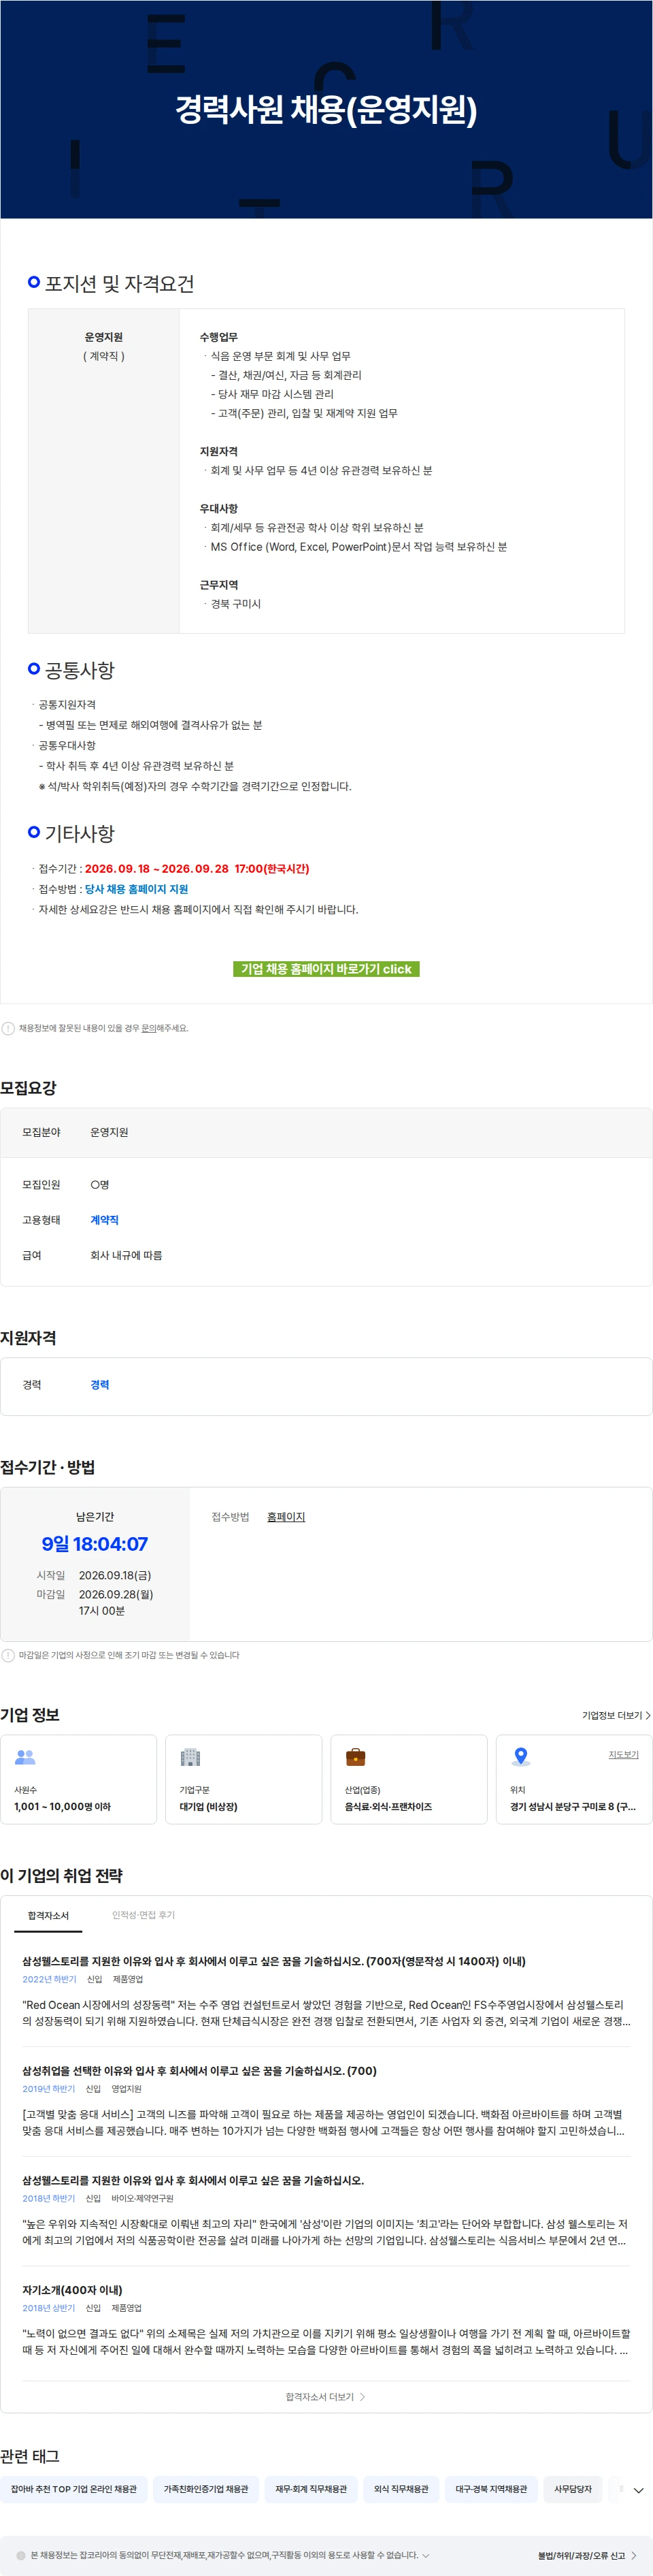Screen dimensions: 653x2576
Task: Click the chevron next to 기업정보 더보기
Action: 648,1715
